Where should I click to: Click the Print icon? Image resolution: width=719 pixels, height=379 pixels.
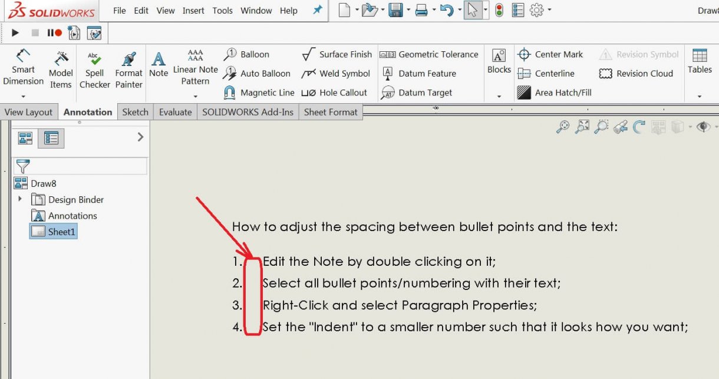[x=421, y=10]
